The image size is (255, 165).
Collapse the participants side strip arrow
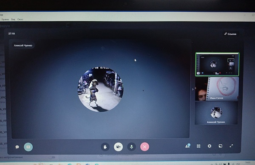[193, 89]
